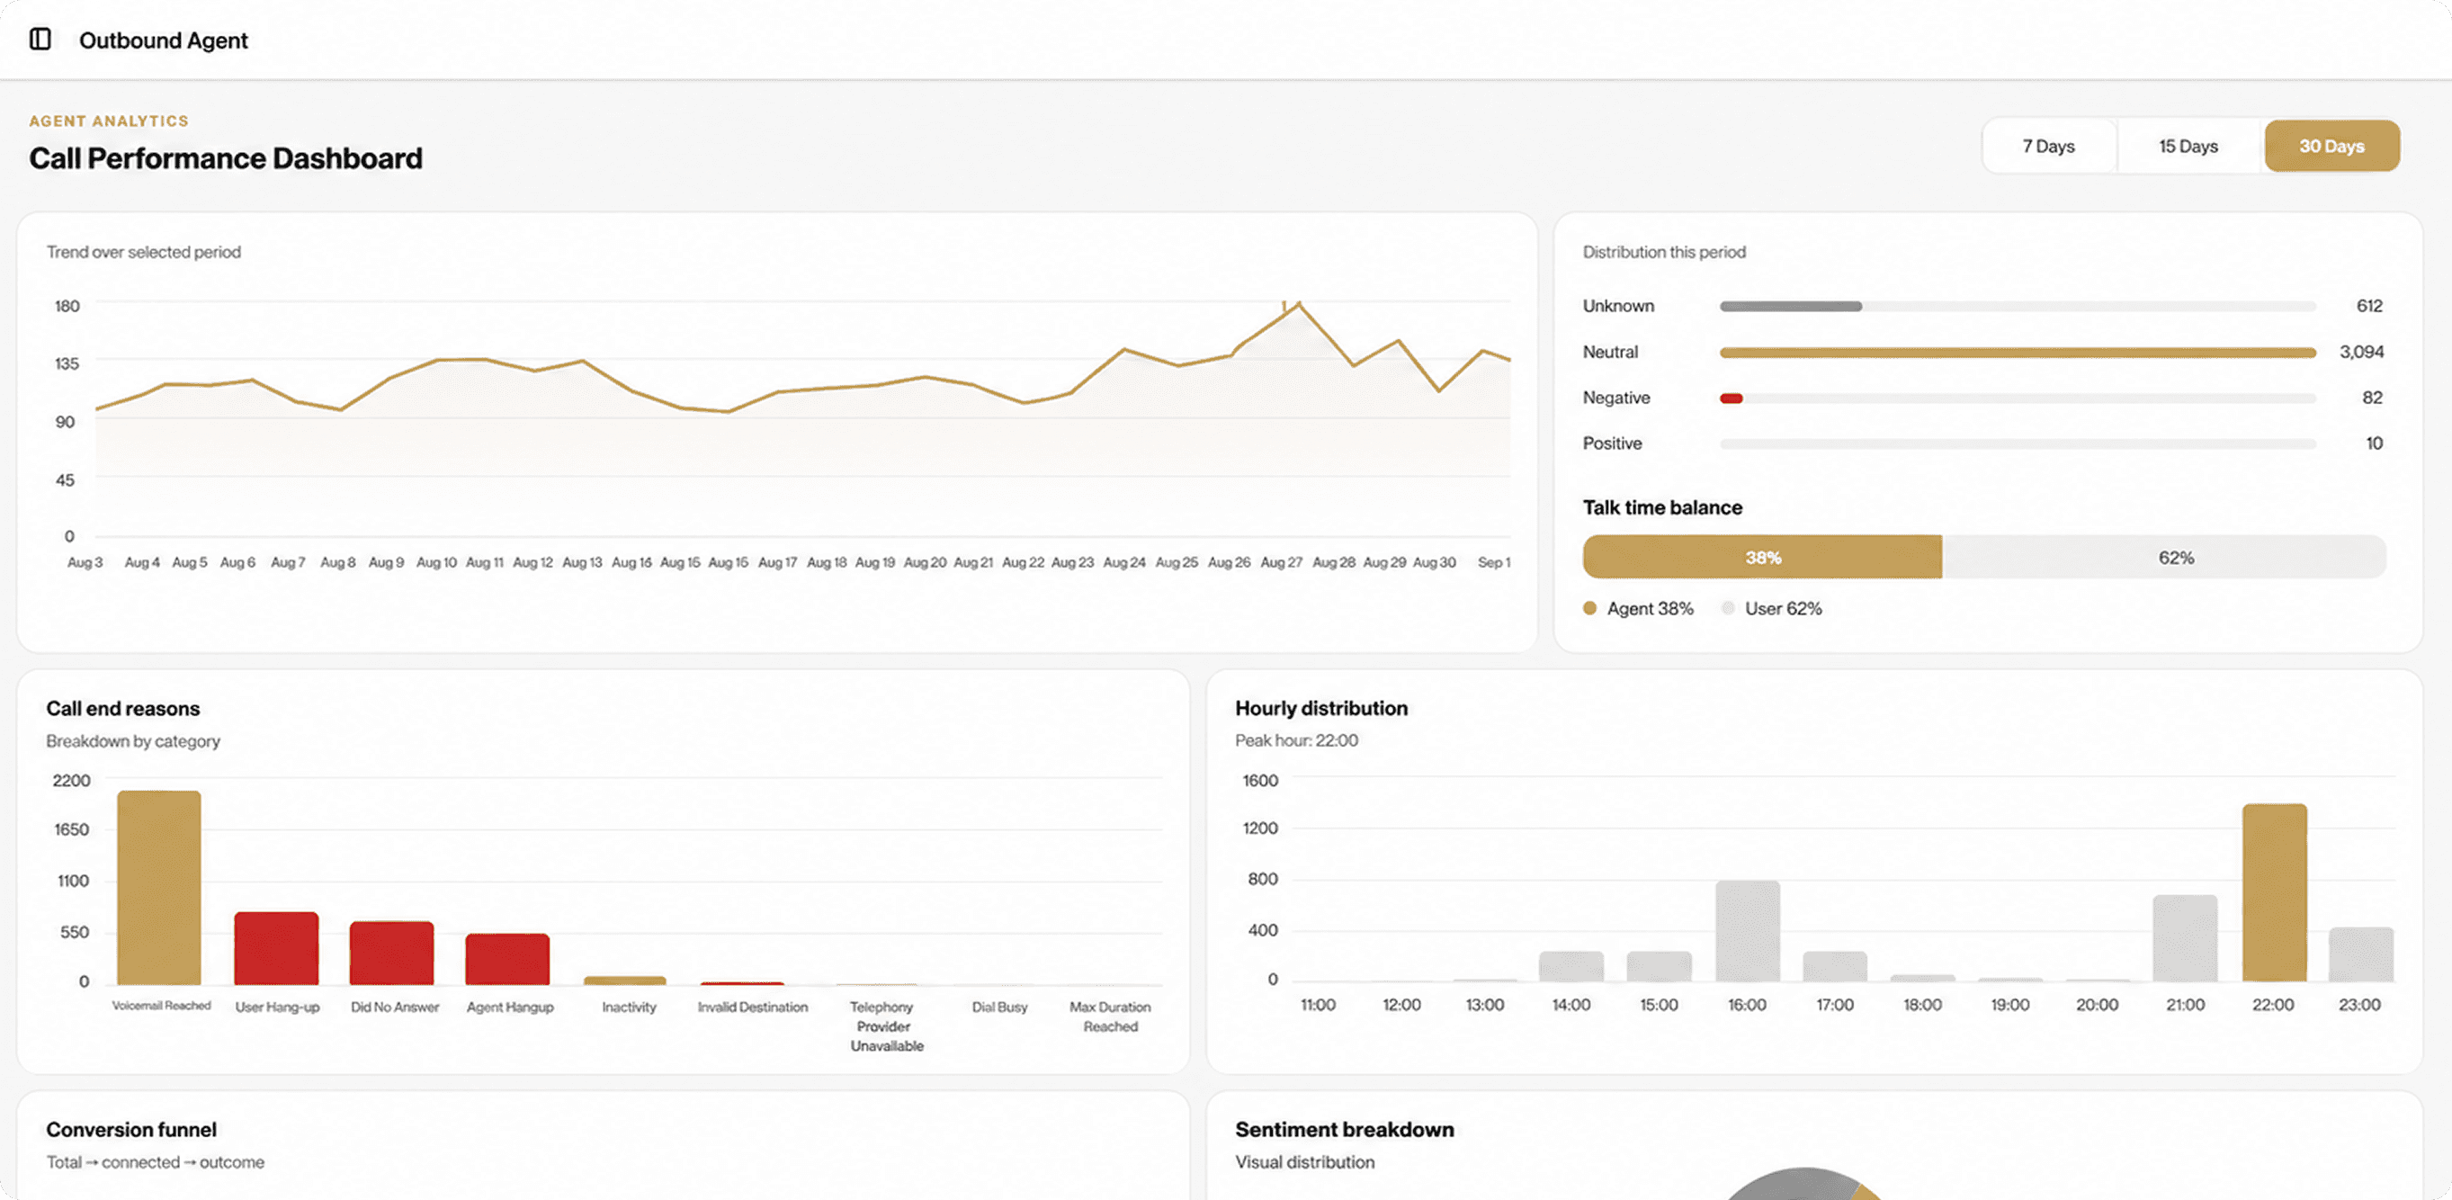Click the Call Performance Dashboard heading
2452x1200 pixels.
226,158
